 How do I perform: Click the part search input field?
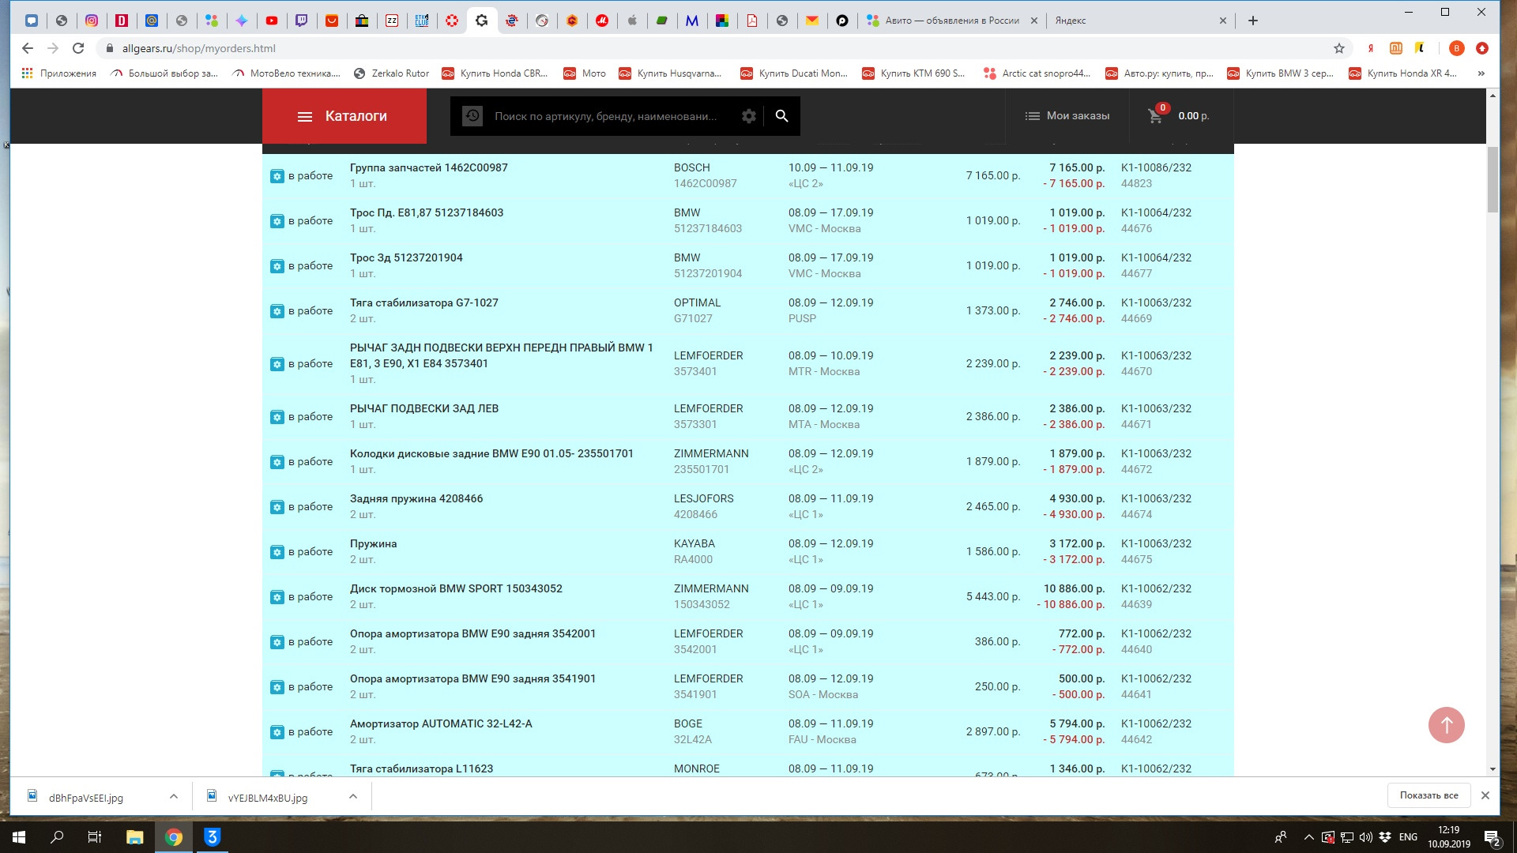tap(605, 116)
